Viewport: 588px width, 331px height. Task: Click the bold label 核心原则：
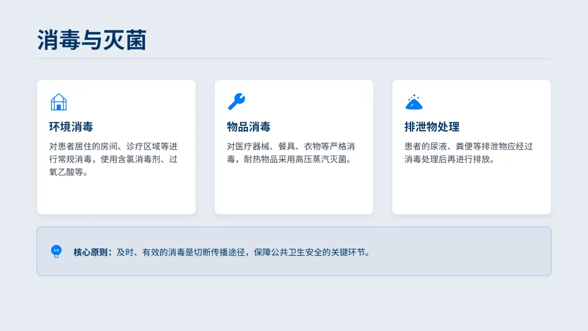tap(93, 252)
